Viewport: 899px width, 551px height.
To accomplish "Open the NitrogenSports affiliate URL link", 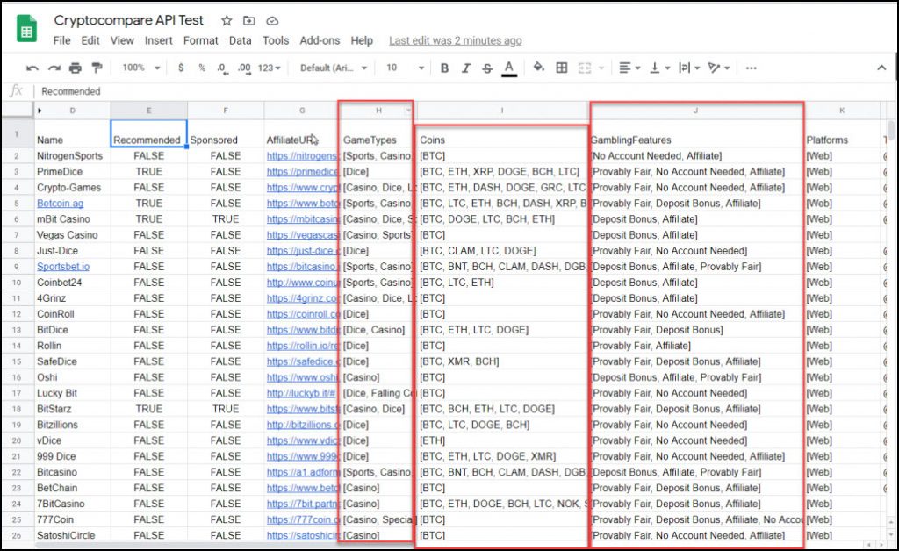I will click(303, 156).
